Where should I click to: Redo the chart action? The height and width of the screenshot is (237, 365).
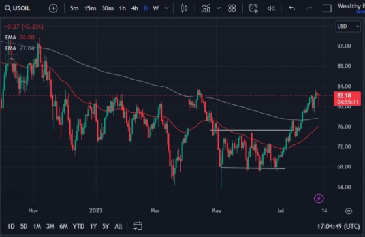point(309,8)
